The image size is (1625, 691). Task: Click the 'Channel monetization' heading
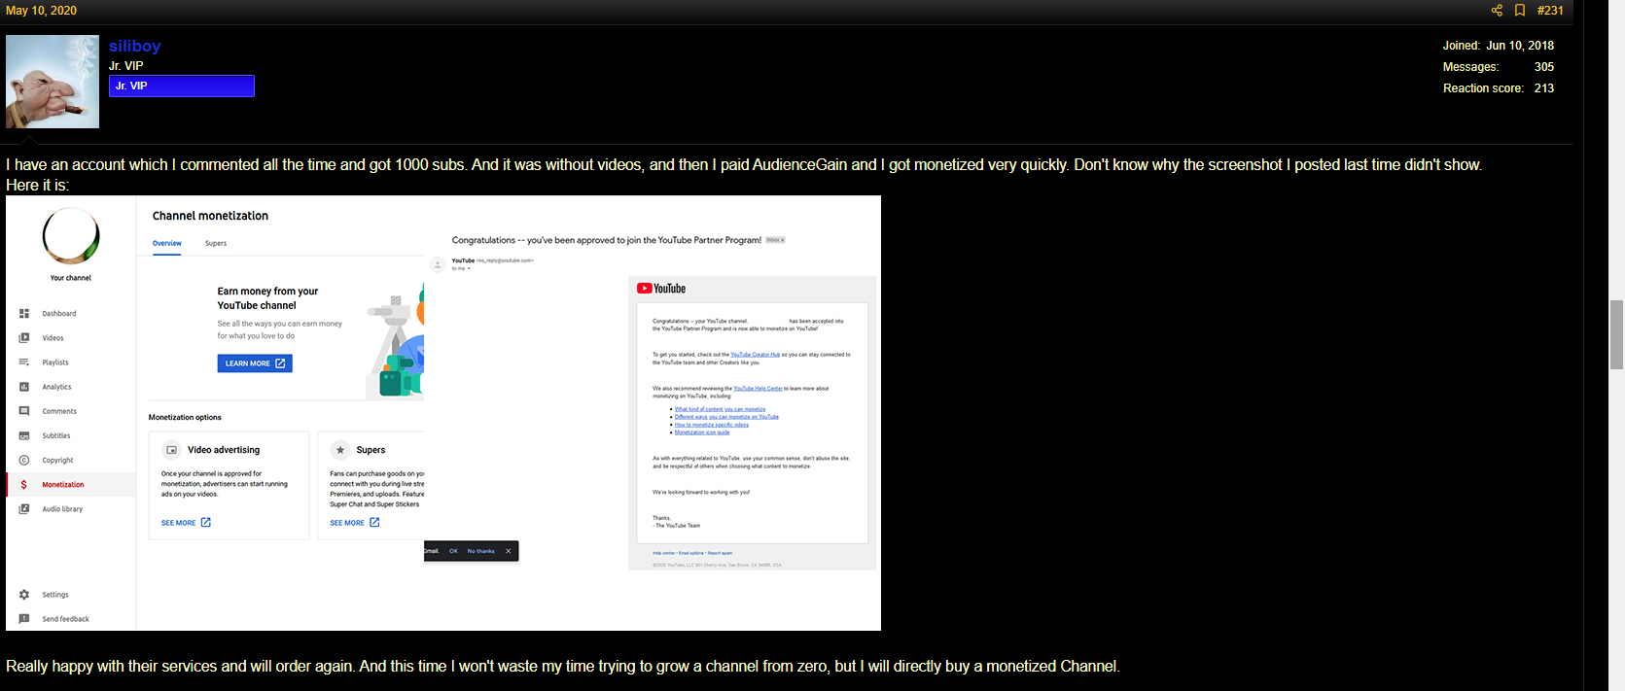click(x=210, y=216)
